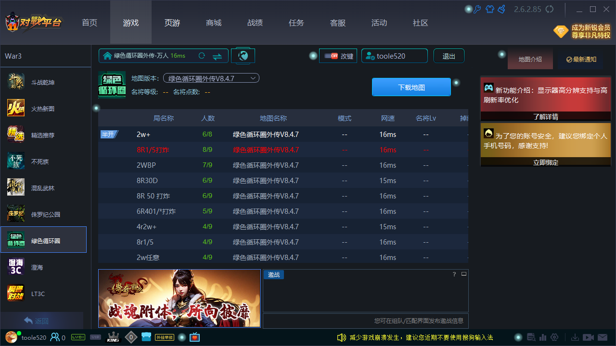Open the settings gear in the bottom-right corner
This screenshot has width=616, height=346.
(554, 337)
